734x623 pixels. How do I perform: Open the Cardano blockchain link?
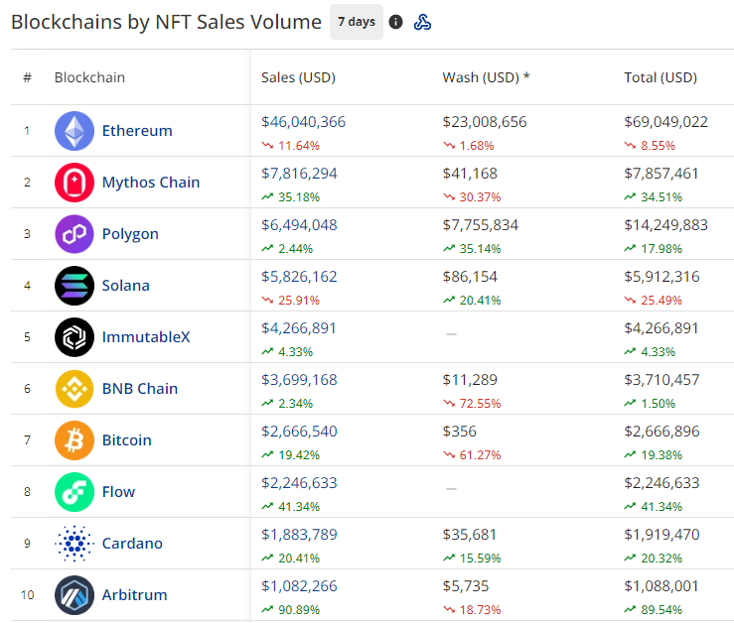coord(132,544)
